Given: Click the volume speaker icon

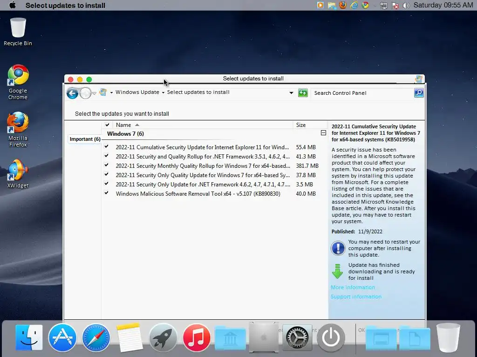Looking at the screenshot, I should coord(406,6).
